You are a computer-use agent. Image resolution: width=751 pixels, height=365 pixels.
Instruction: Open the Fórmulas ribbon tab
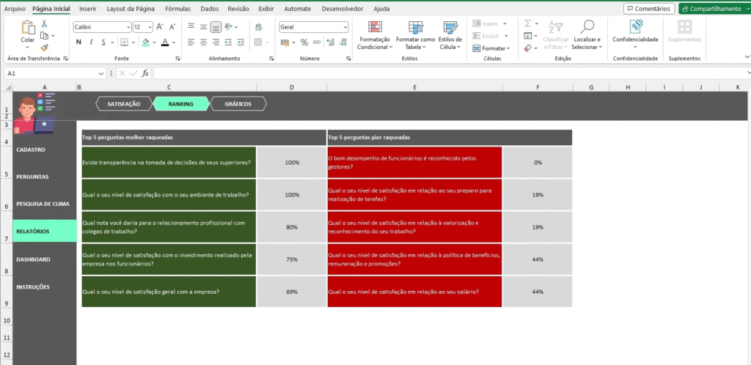point(177,9)
